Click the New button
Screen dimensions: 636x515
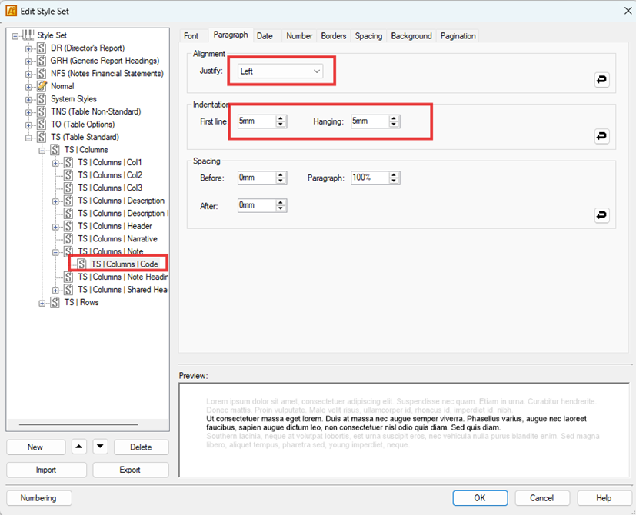pyautogui.click(x=35, y=447)
